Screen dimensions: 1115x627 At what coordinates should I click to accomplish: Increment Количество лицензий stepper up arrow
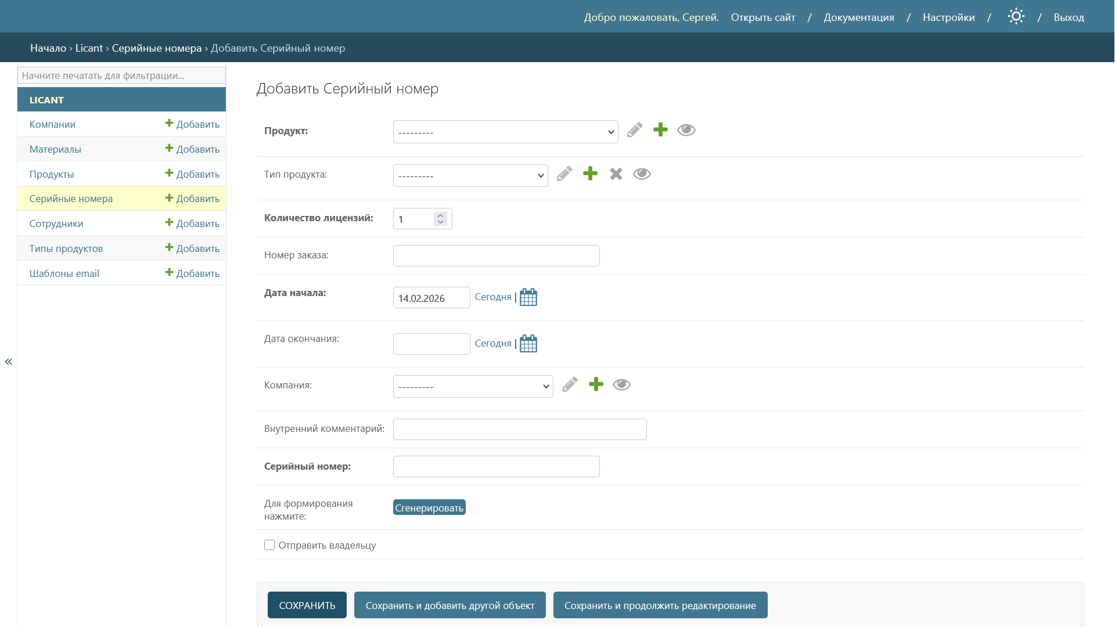coord(440,215)
